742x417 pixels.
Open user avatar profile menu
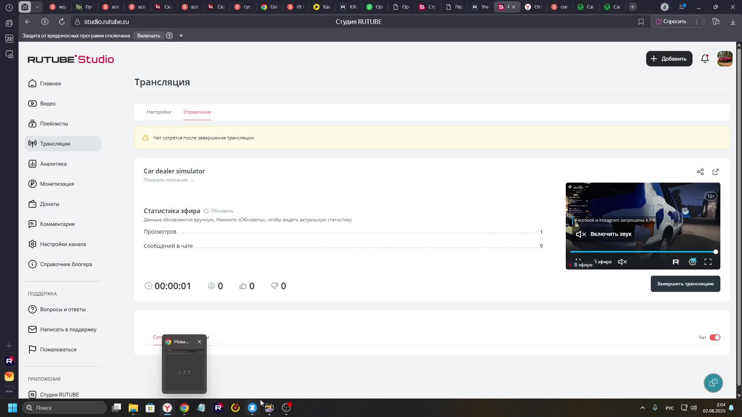(725, 59)
